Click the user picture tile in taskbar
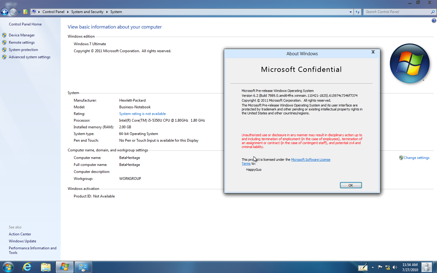The image size is (437, 273). 427,267
